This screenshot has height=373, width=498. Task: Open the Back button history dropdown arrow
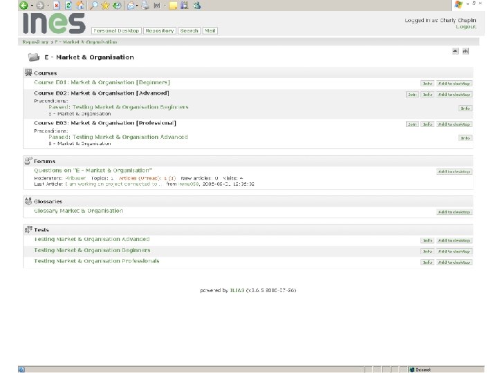[x=32, y=6]
